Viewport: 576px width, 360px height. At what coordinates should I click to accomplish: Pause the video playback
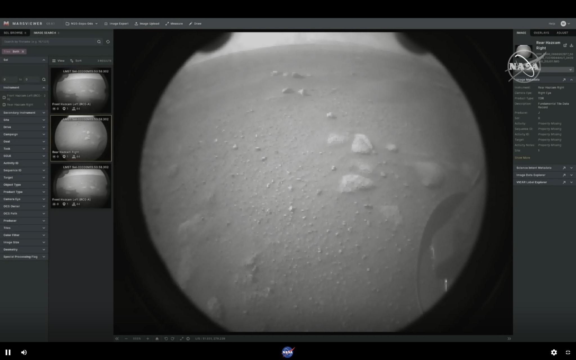coord(8,352)
